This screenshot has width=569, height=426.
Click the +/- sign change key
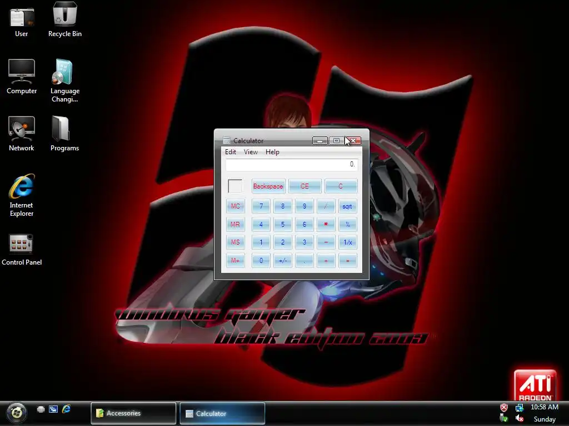(x=283, y=261)
